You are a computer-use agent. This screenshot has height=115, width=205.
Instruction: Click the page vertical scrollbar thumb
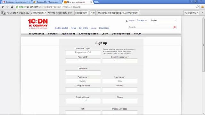point(204,45)
